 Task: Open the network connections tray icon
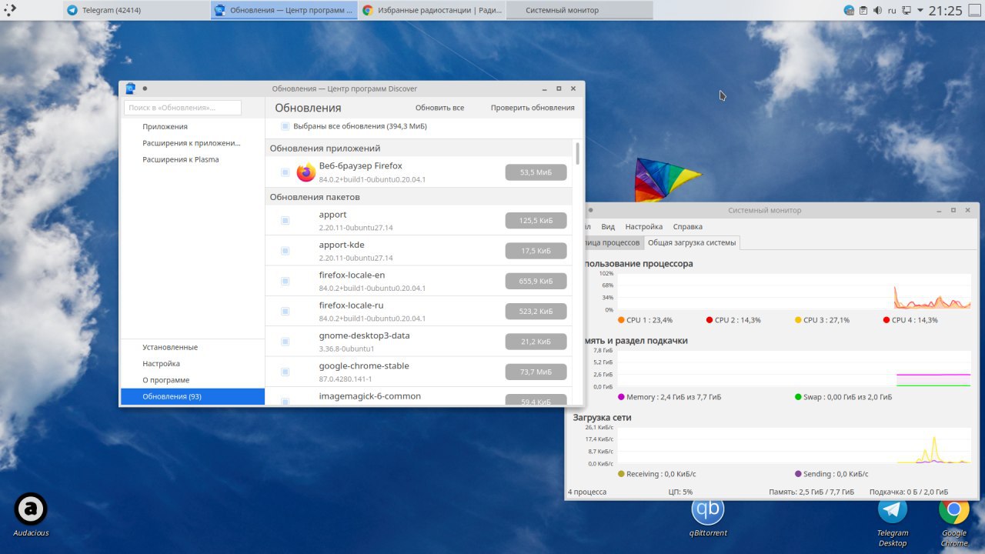click(x=907, y=11)
